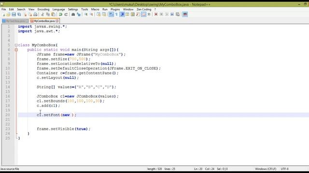This screenshot has width=309, height=173.
Task: Place cursor on 'frame.setVisible(true);' line
Action: click(63, 129)
